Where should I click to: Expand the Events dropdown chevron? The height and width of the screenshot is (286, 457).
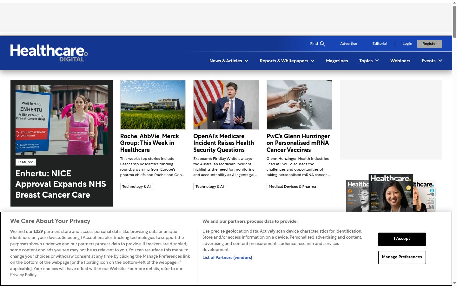pyautogui.click(x=440, y=61)
